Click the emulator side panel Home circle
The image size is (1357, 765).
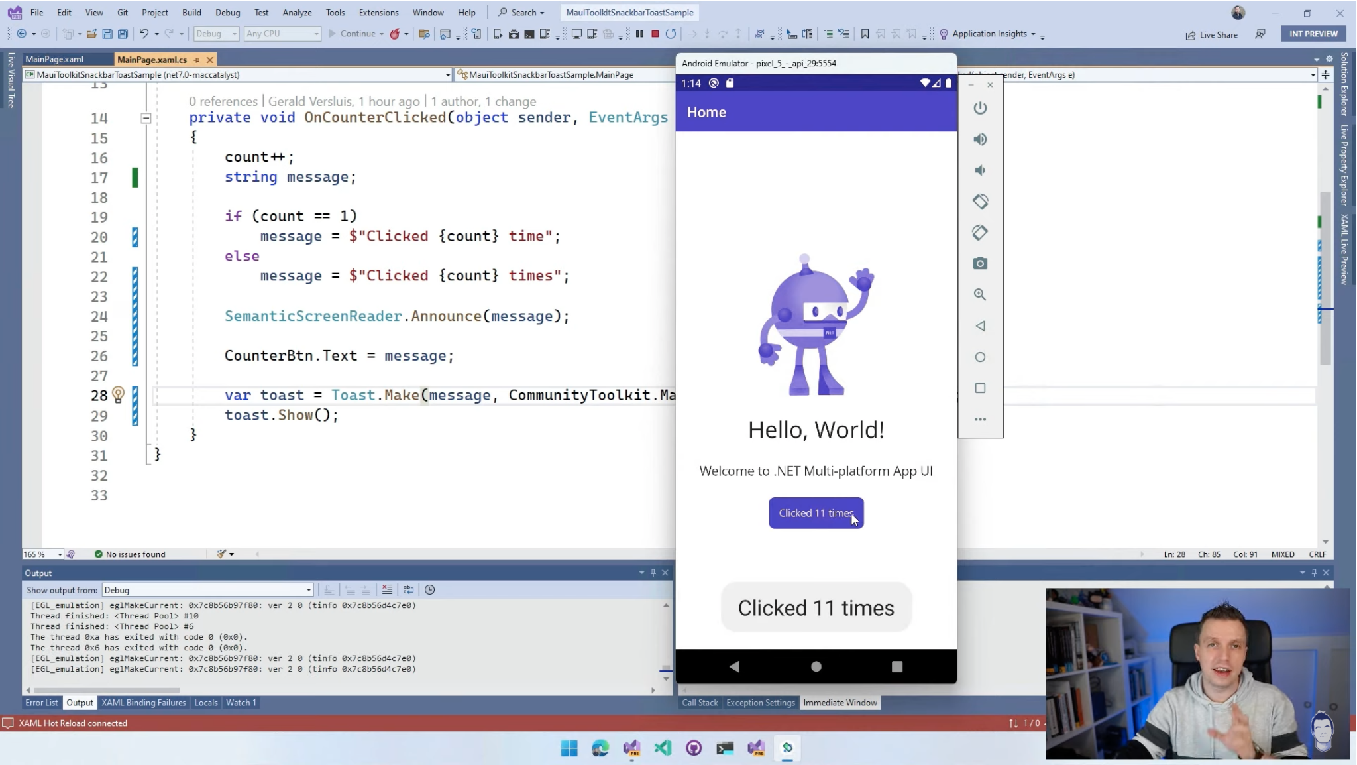(x=980, y=357)
